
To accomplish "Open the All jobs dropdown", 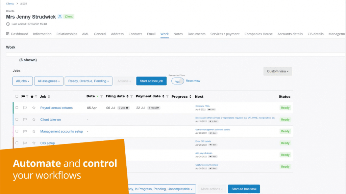I will 23,81.
